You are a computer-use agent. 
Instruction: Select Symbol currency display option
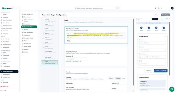tap(118, 78)
